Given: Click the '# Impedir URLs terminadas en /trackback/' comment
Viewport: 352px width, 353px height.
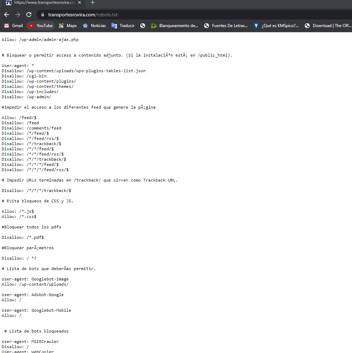Looking at the screenshot, I should click(90, 180).
